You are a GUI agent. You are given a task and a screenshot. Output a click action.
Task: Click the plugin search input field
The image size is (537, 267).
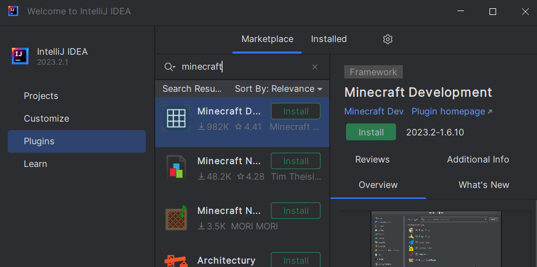[243, 67]
